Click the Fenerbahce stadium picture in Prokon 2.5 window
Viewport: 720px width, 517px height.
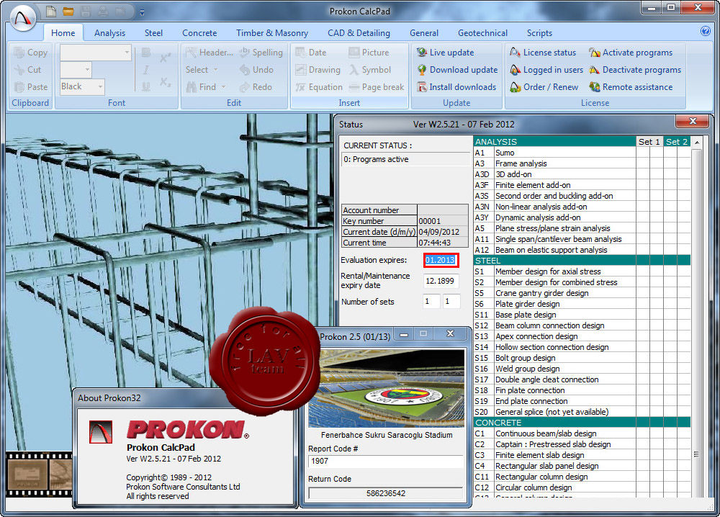tap(386, 388)
